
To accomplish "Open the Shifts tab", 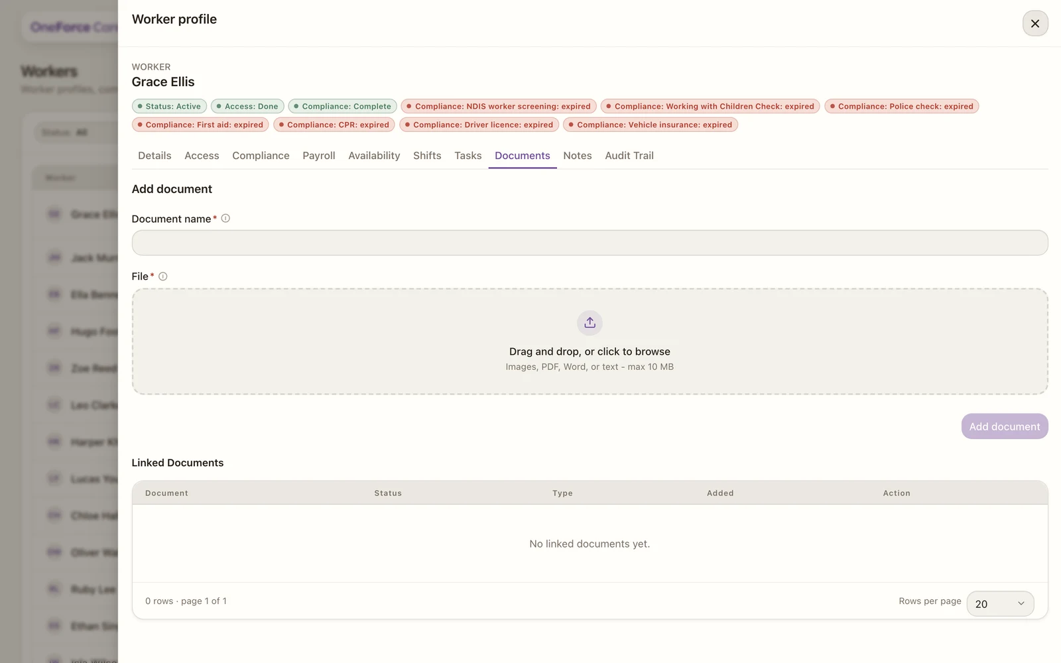I will click(x=427, y=155).
